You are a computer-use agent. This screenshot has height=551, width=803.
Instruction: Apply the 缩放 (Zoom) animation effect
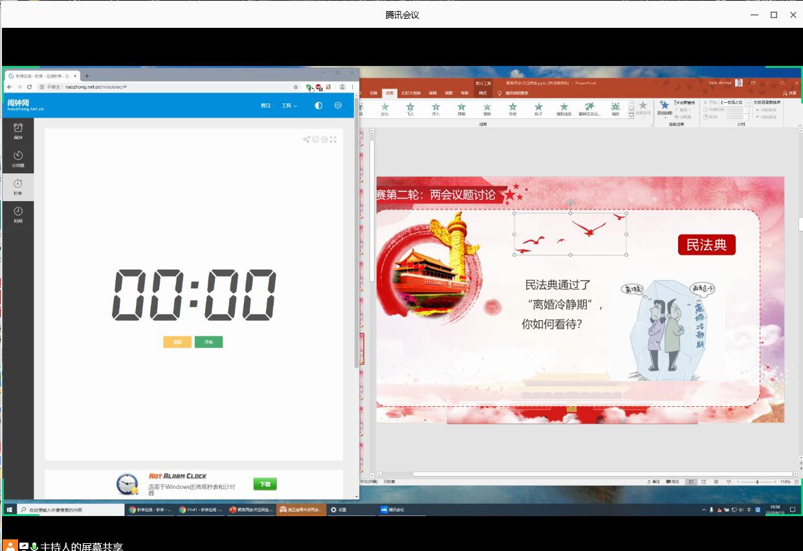pyautogui.click(x=615, y=109)
